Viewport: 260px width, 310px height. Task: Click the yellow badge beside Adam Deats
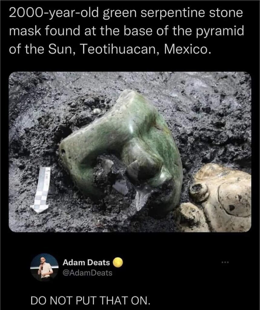coord(118,262)
